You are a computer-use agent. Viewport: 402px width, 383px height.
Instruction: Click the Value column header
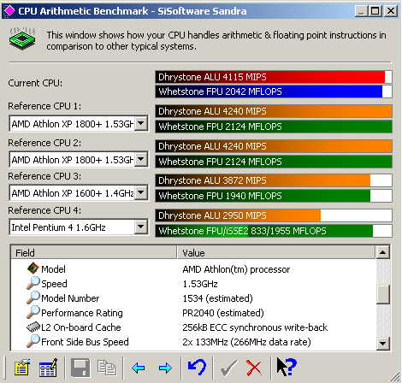point(275,253)
